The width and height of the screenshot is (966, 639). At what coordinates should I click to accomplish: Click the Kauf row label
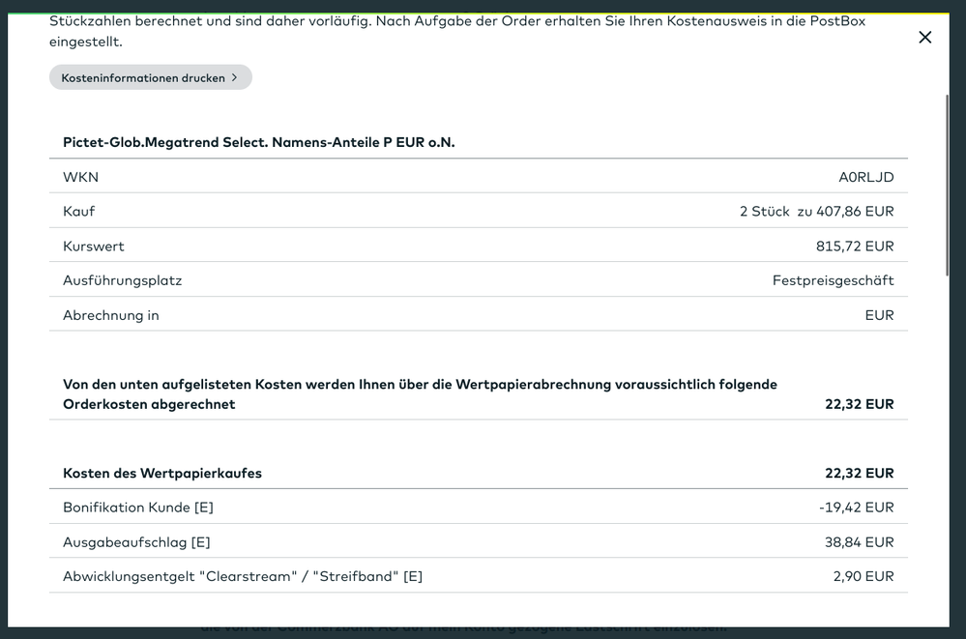tap(79, 211)
